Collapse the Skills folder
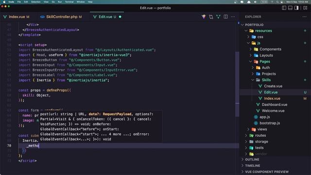The image size is (311, 175). (x=253, y=80)
